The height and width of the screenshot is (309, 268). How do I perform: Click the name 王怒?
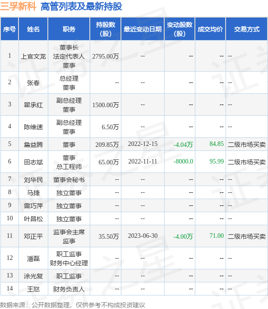[x=33, y=289]
